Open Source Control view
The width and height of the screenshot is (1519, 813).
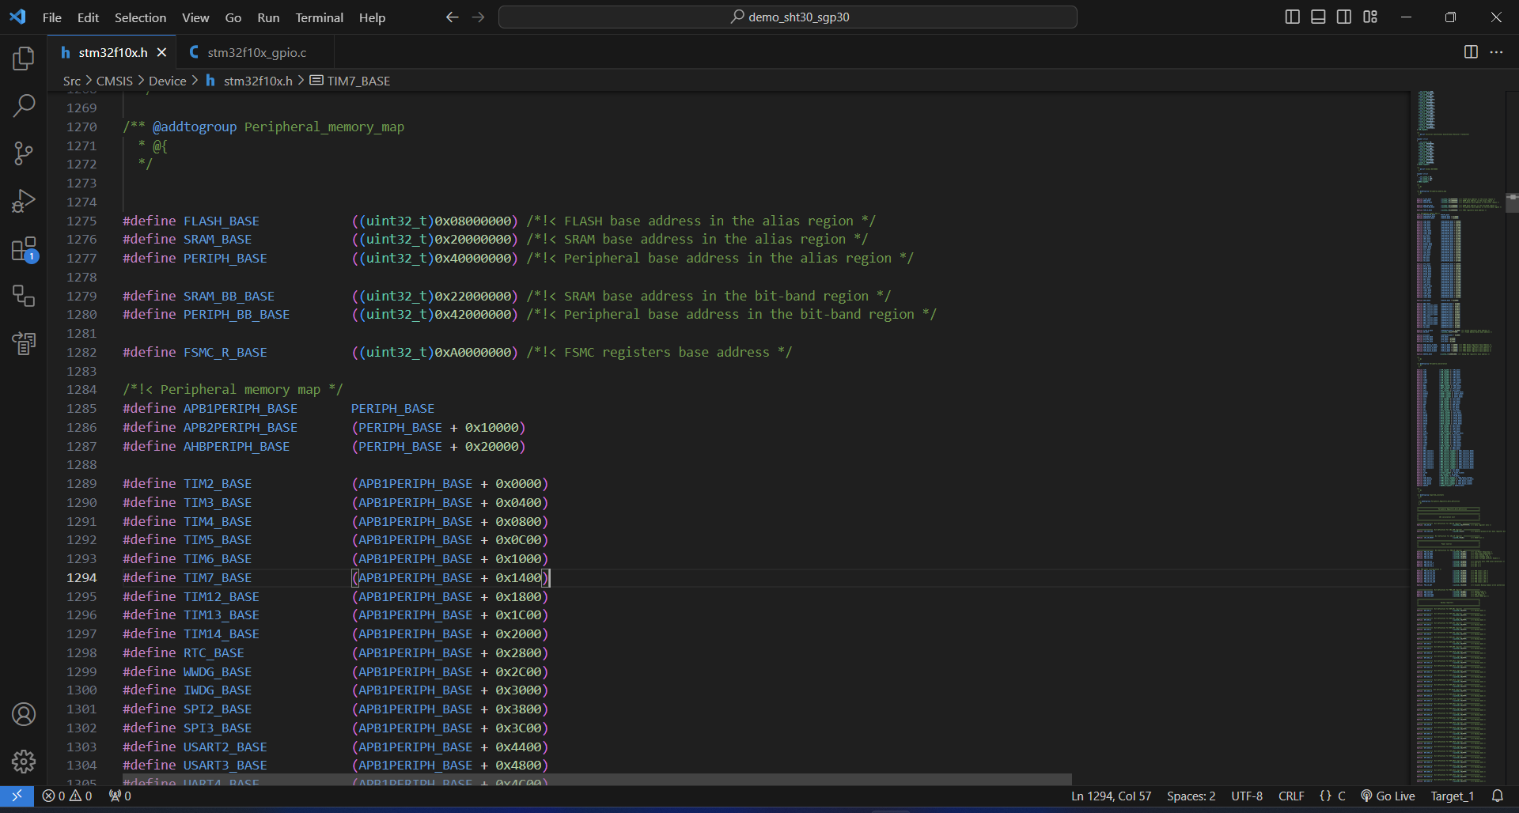(x=24, y=153)
